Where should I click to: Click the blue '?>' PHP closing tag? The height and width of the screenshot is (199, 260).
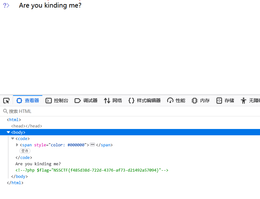[6, 5]
